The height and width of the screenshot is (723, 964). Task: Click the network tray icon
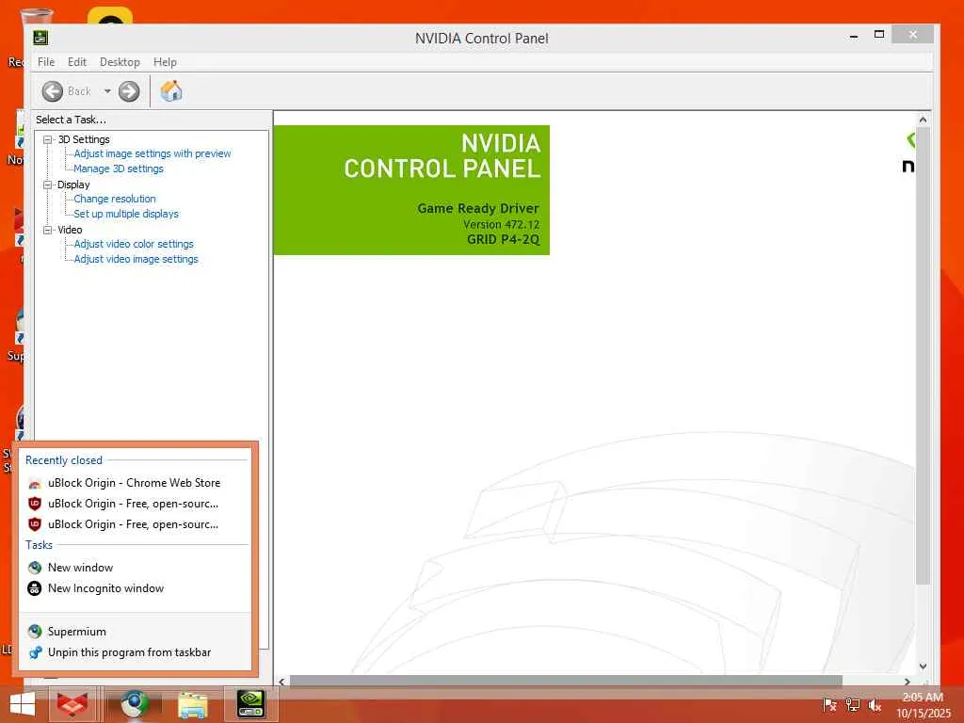[x=852, y=705]
